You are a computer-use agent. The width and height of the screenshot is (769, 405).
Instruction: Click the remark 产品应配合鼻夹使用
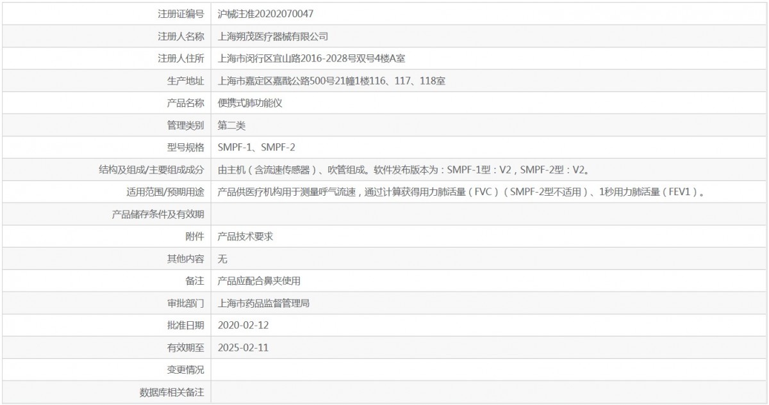pos(259,281)
